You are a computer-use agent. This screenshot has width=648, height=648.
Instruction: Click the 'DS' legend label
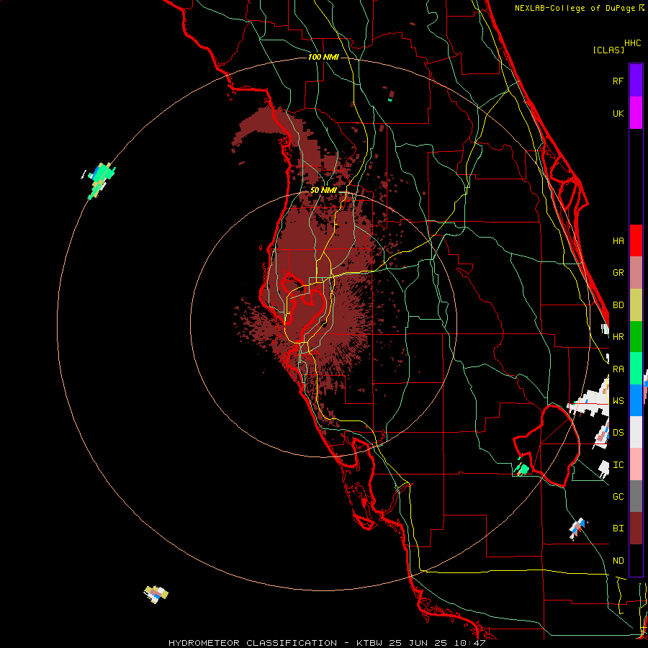618,433
